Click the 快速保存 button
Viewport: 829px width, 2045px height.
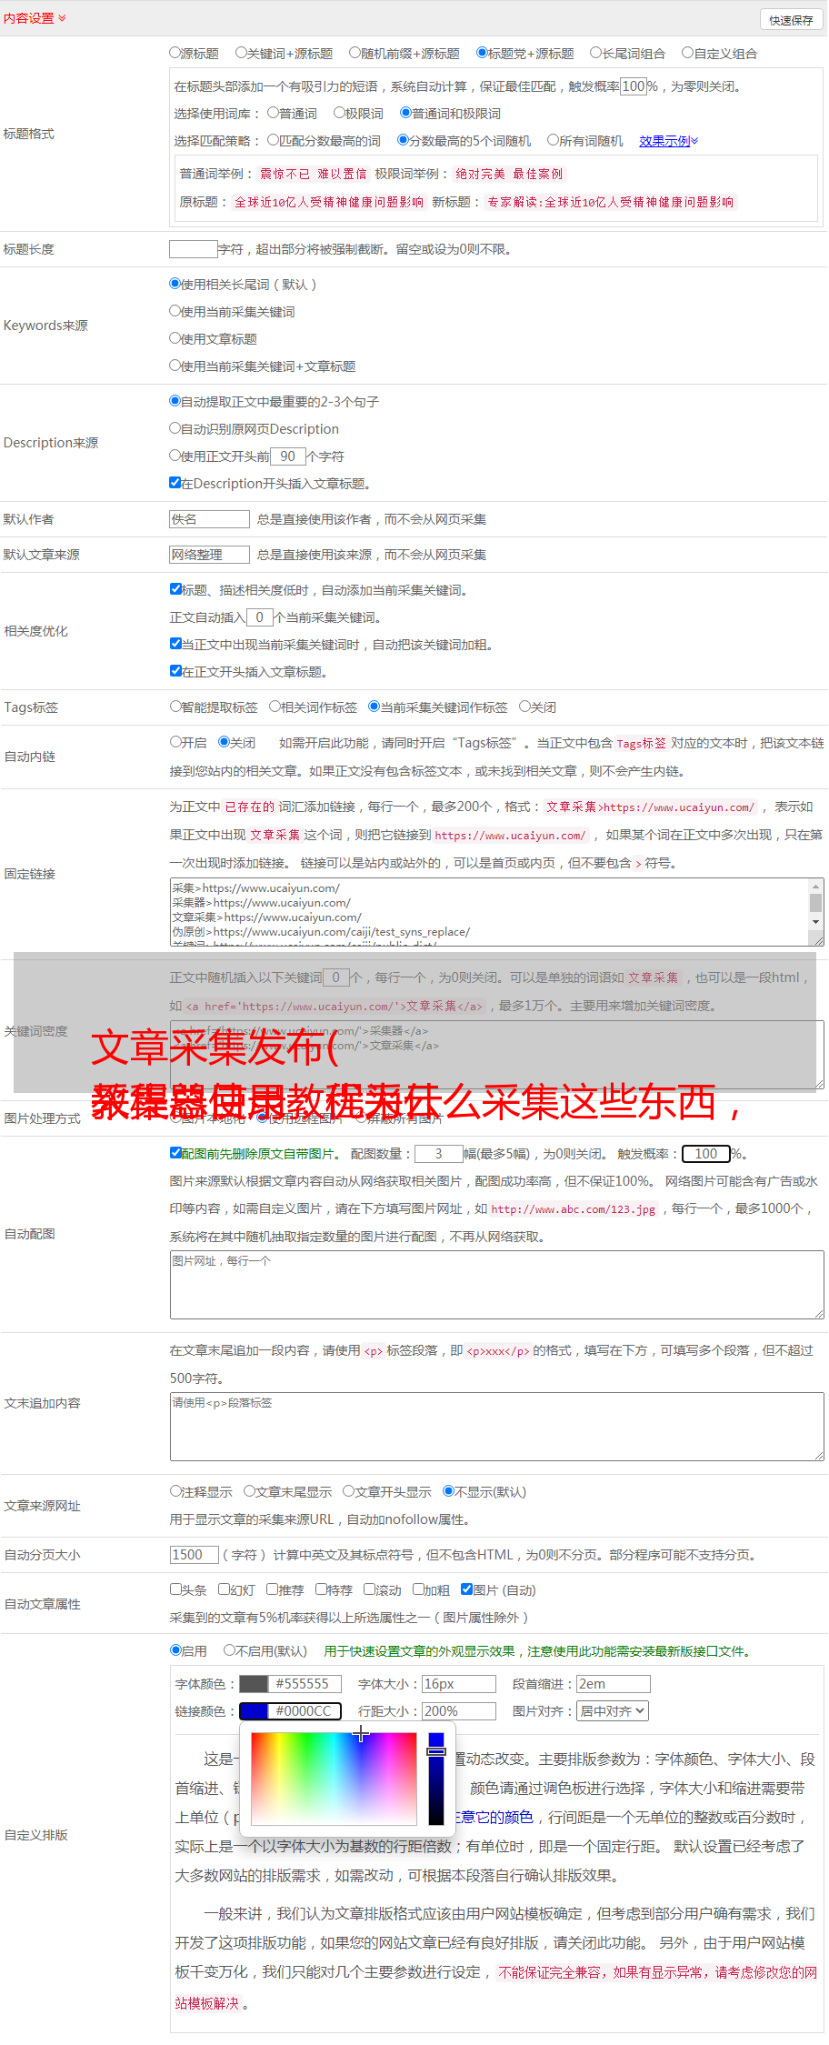(791, 20)
